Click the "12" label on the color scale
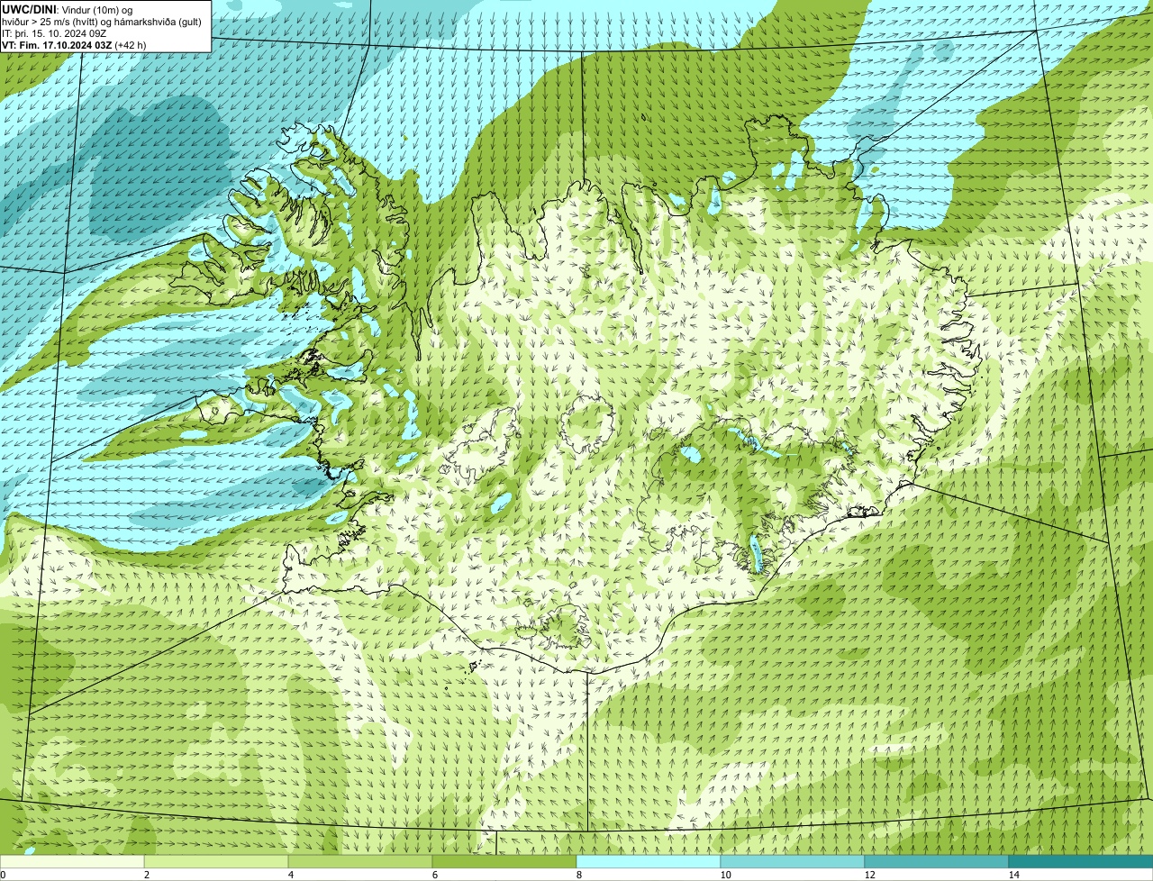 (x=869, y=875)
